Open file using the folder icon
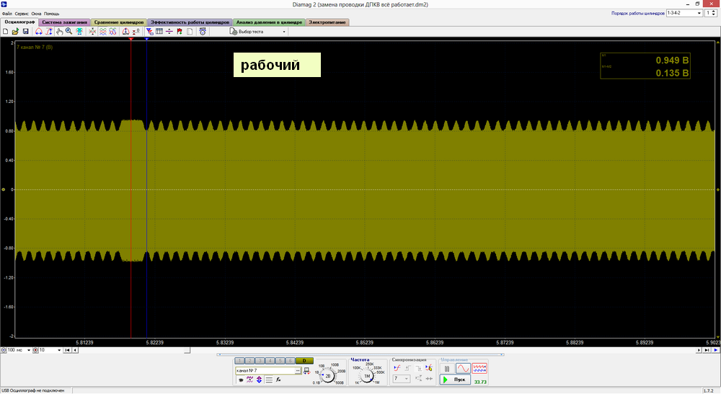The height and width of the screenshot is (394, 721). pos(15,32)
